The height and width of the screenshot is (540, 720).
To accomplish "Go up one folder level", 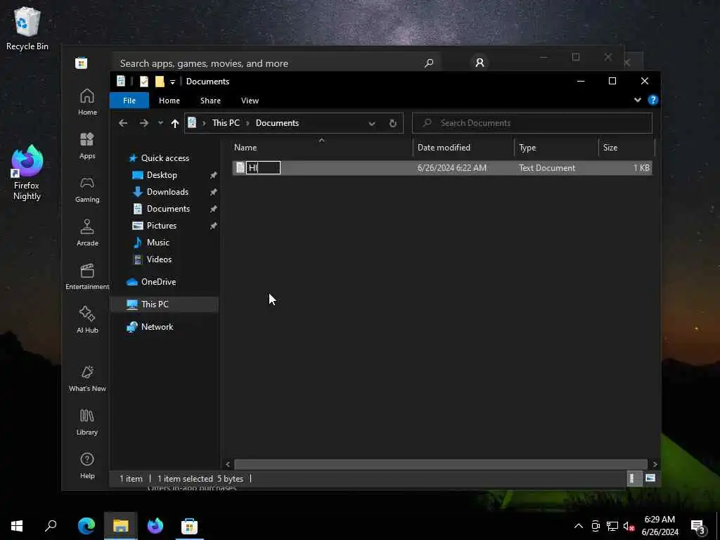I will (x=174, y=123).
